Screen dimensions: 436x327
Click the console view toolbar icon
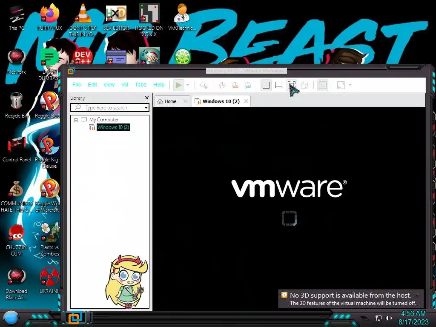coord(323,85)
